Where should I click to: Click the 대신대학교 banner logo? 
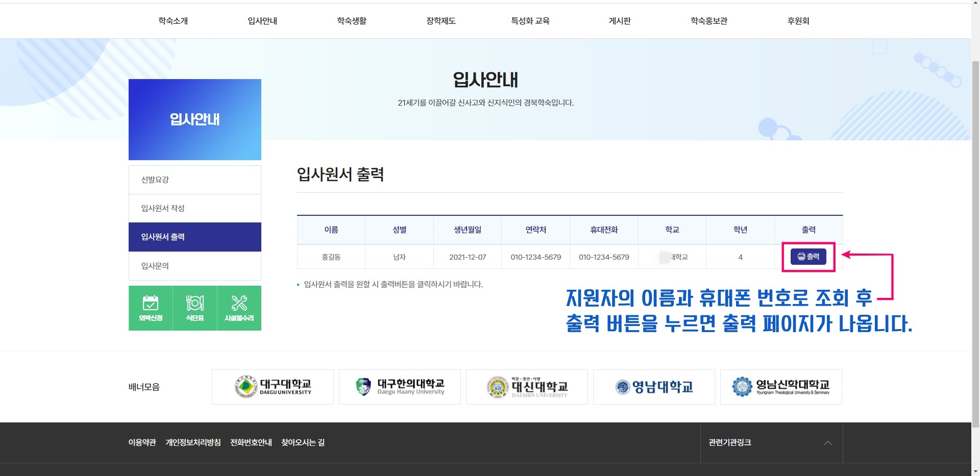tap(527, 387)
